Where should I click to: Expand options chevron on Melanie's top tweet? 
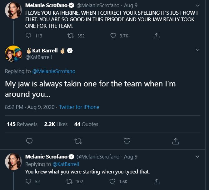point(197,5)
